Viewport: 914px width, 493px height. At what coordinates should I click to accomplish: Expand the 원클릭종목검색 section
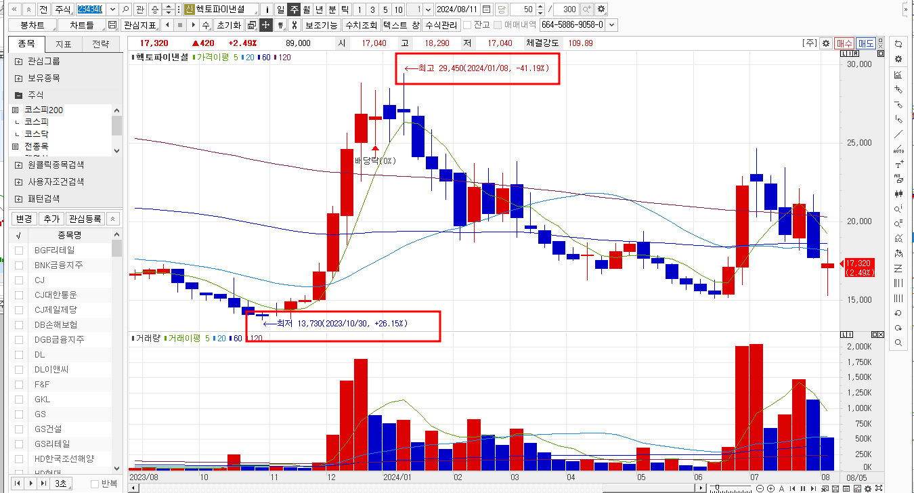18,165
